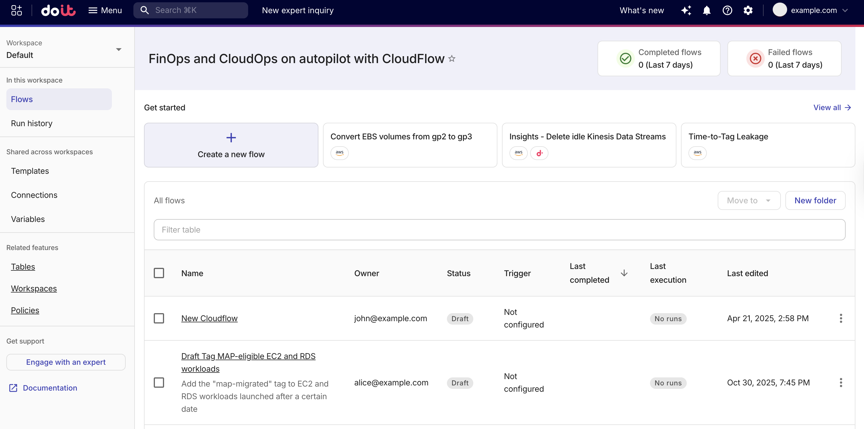Click john@example.com owner cell
The width and height of the screenshot is (864, 429).
[390, 318]
